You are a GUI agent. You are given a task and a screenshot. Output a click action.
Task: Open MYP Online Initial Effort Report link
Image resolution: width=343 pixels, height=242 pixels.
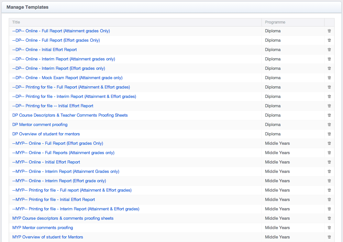click(46, 162)
